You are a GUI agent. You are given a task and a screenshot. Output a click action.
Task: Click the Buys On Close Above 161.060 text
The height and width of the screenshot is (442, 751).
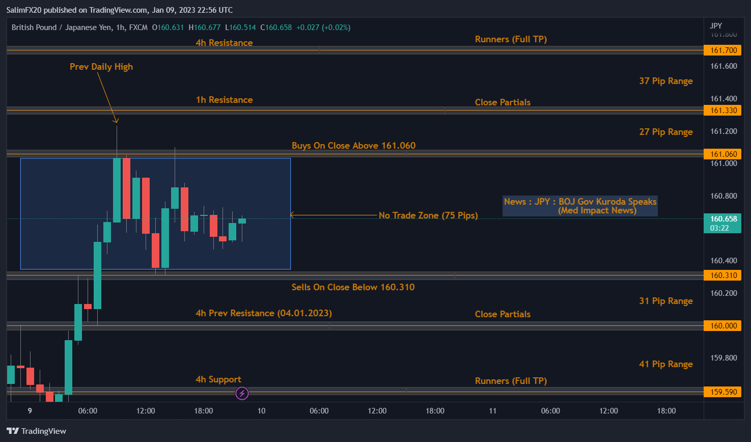pos(353,146)
